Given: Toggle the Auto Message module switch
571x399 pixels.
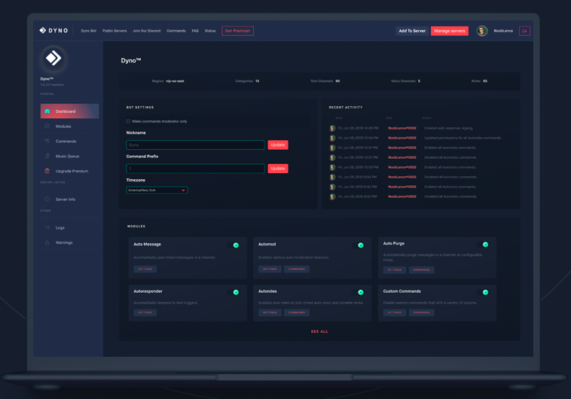Looking at the screenshot, I should (234, 245).
